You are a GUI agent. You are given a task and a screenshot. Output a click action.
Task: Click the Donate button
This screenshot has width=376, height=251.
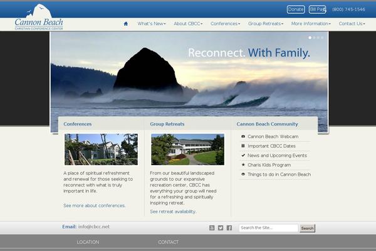296,9
